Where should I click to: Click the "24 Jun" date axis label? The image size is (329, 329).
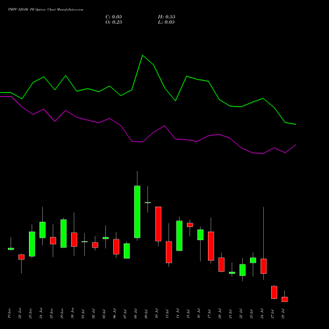(41, 313)
